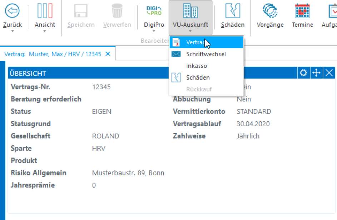Collapse the VU-Auskunft dropdown button
Screen dimensions: 337x220
coord(190,18)
